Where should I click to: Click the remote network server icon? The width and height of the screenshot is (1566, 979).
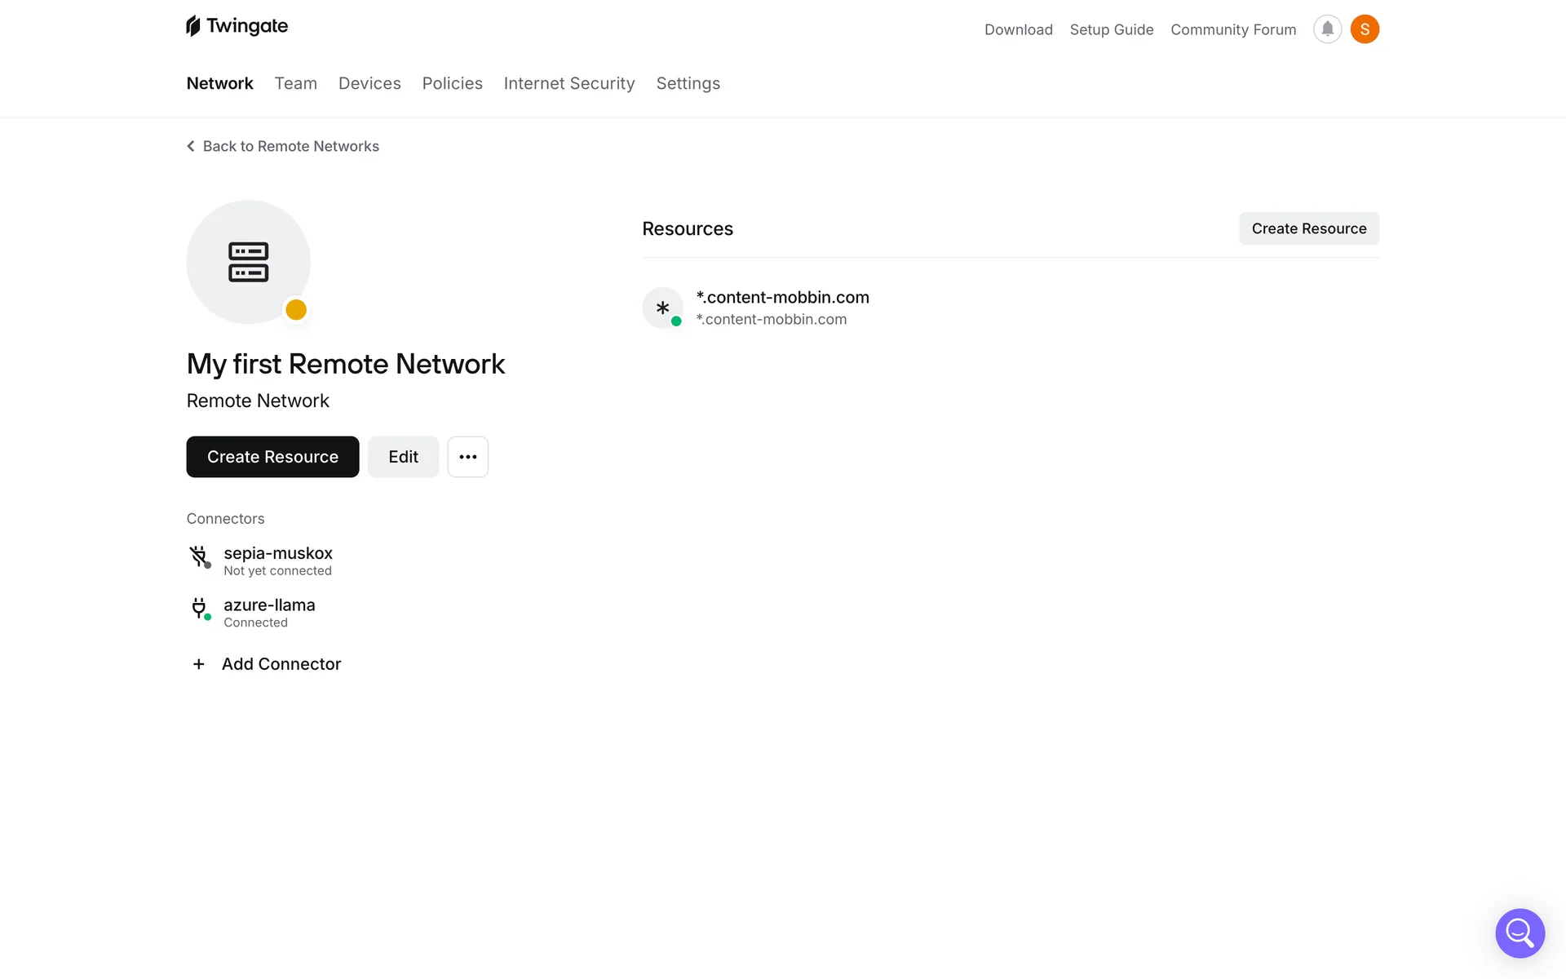(248, 262)
